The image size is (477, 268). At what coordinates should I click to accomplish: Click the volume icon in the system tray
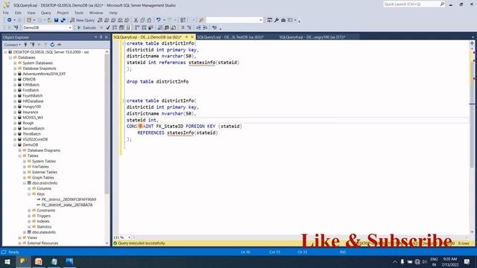424,261
